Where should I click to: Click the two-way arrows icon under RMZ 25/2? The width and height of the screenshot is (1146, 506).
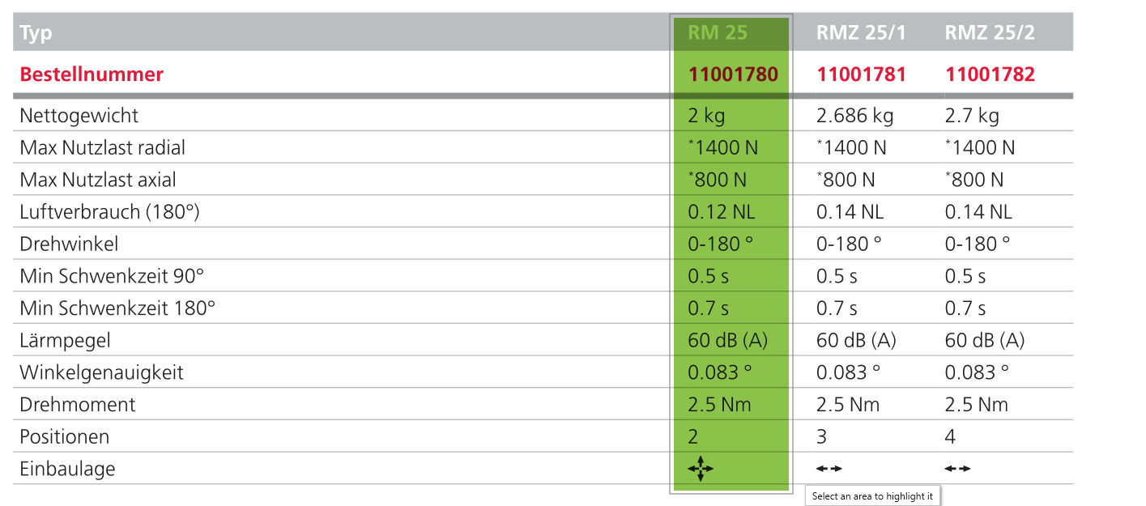[958, 468]
